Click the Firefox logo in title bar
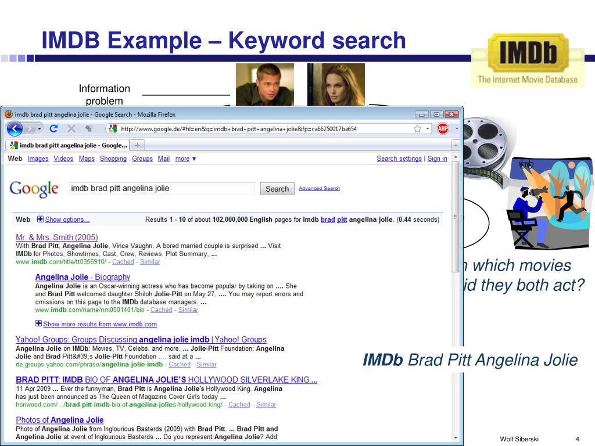Image resolution: width=595 pixels, height=446 pixels. click(9, 114)
